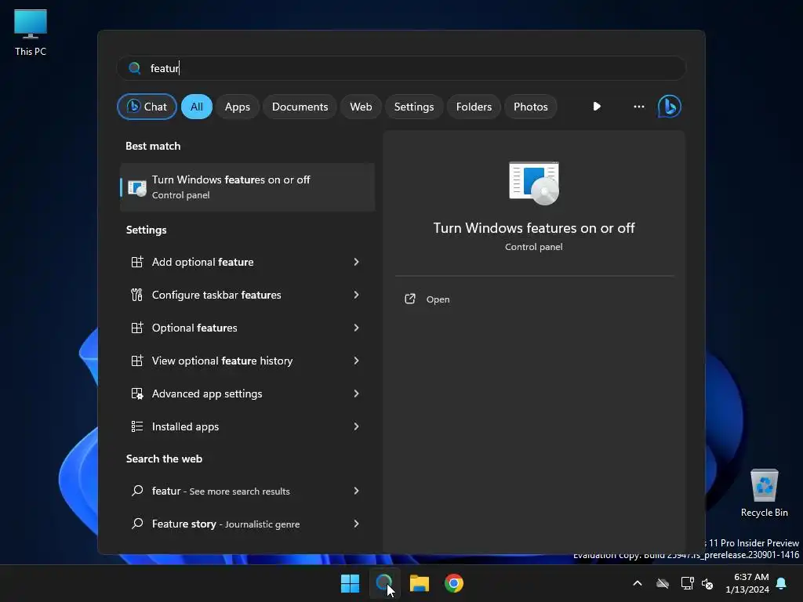This screenshot has width=803, height=602.
Task: Expand Optional features chevron
Action: pyautogui.click(x=357, y=328)
